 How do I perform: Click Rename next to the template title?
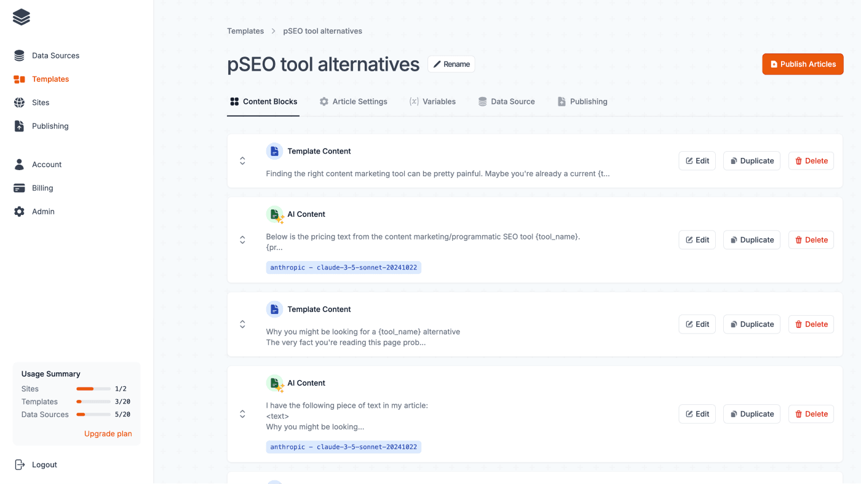point(451,63)
